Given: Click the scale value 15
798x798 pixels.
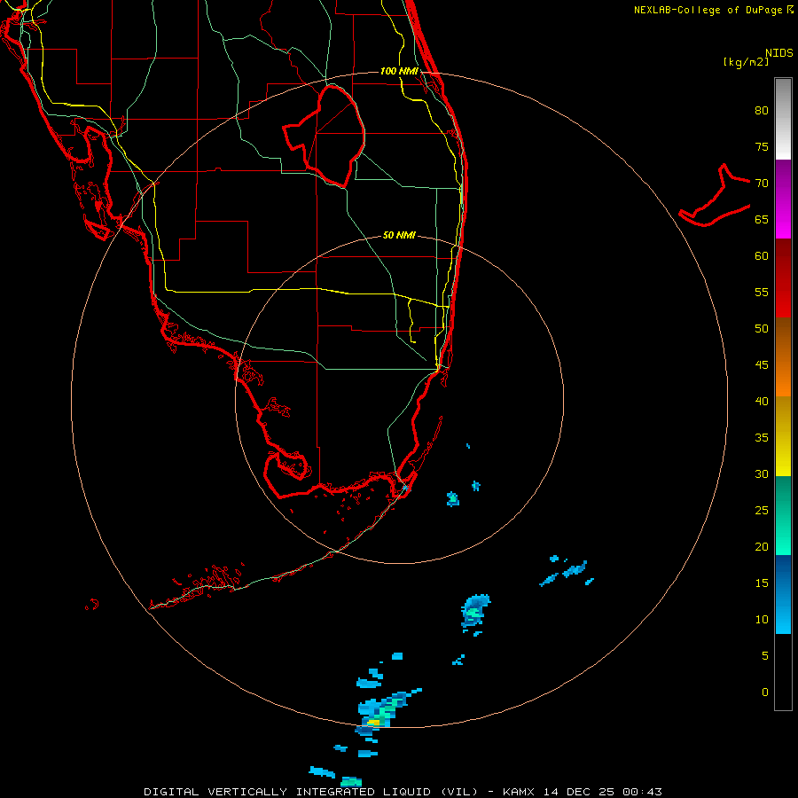Looking at the screenshot, I should [762, 583].
